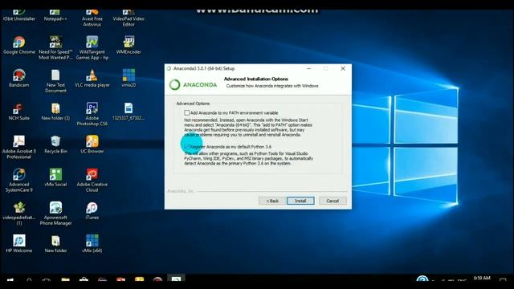
Task: Select NCH Suite shortcut
Action: pyautogui.click(x=19, y=112)
